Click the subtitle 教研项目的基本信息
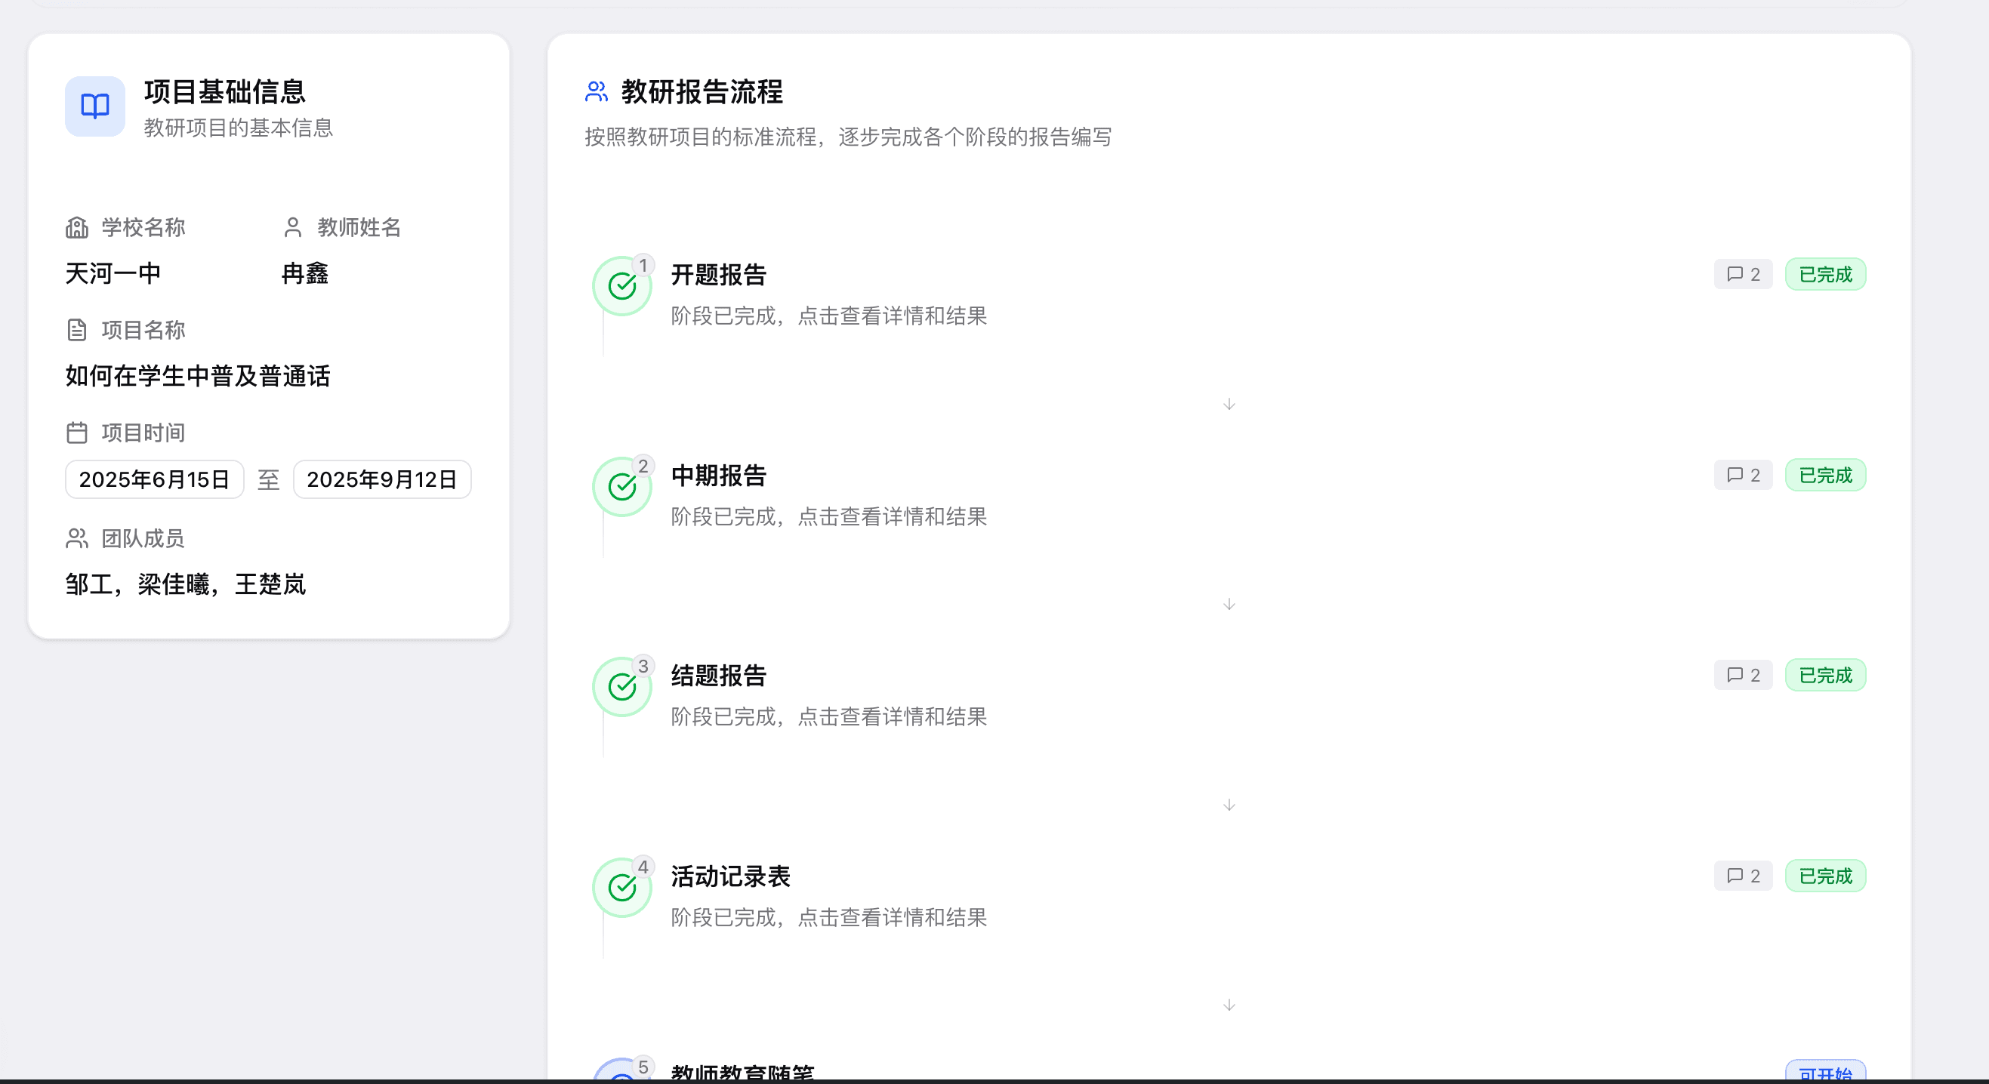 (x=238, y=128)
